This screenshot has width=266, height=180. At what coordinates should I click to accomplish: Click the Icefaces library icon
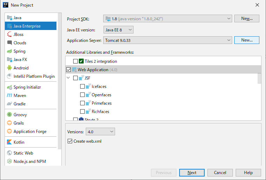pos(88,86)
